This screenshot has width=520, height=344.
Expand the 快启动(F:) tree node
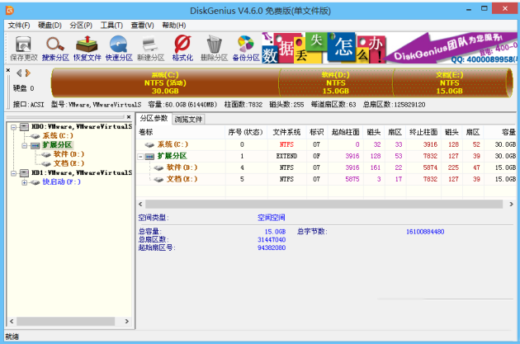point(24,181)
